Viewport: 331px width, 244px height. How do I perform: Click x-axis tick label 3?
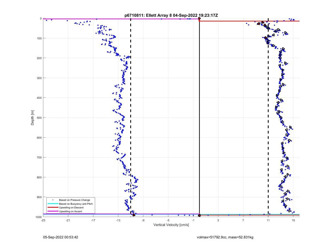tap(218, 220)
